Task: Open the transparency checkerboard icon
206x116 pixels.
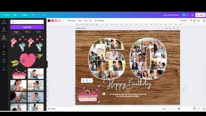Action: coord(195,21)
